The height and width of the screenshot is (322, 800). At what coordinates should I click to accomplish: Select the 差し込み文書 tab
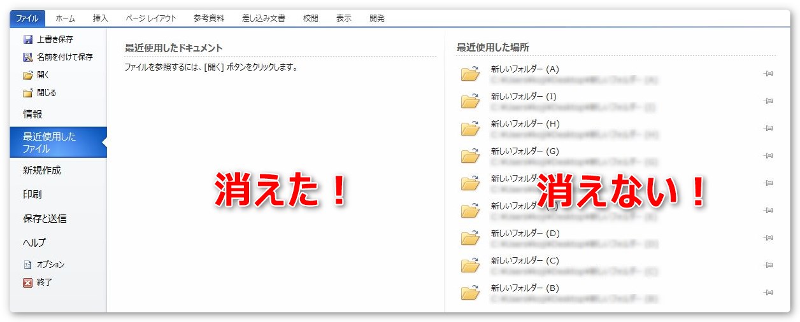264,18
